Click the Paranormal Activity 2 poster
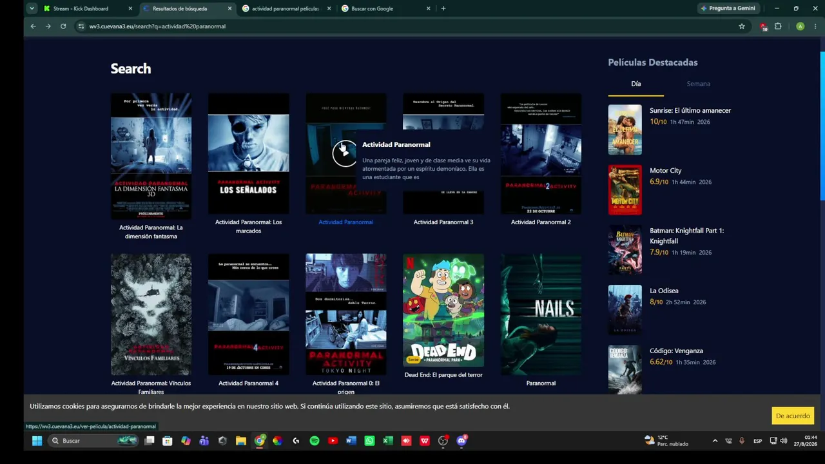This screenshot has width=825, height=464. tap(541, 153)
